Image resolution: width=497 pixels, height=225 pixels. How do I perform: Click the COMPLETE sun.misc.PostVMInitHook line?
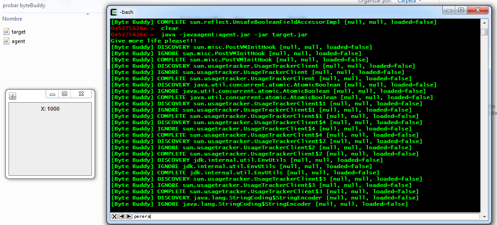click(x=240, y=60)
